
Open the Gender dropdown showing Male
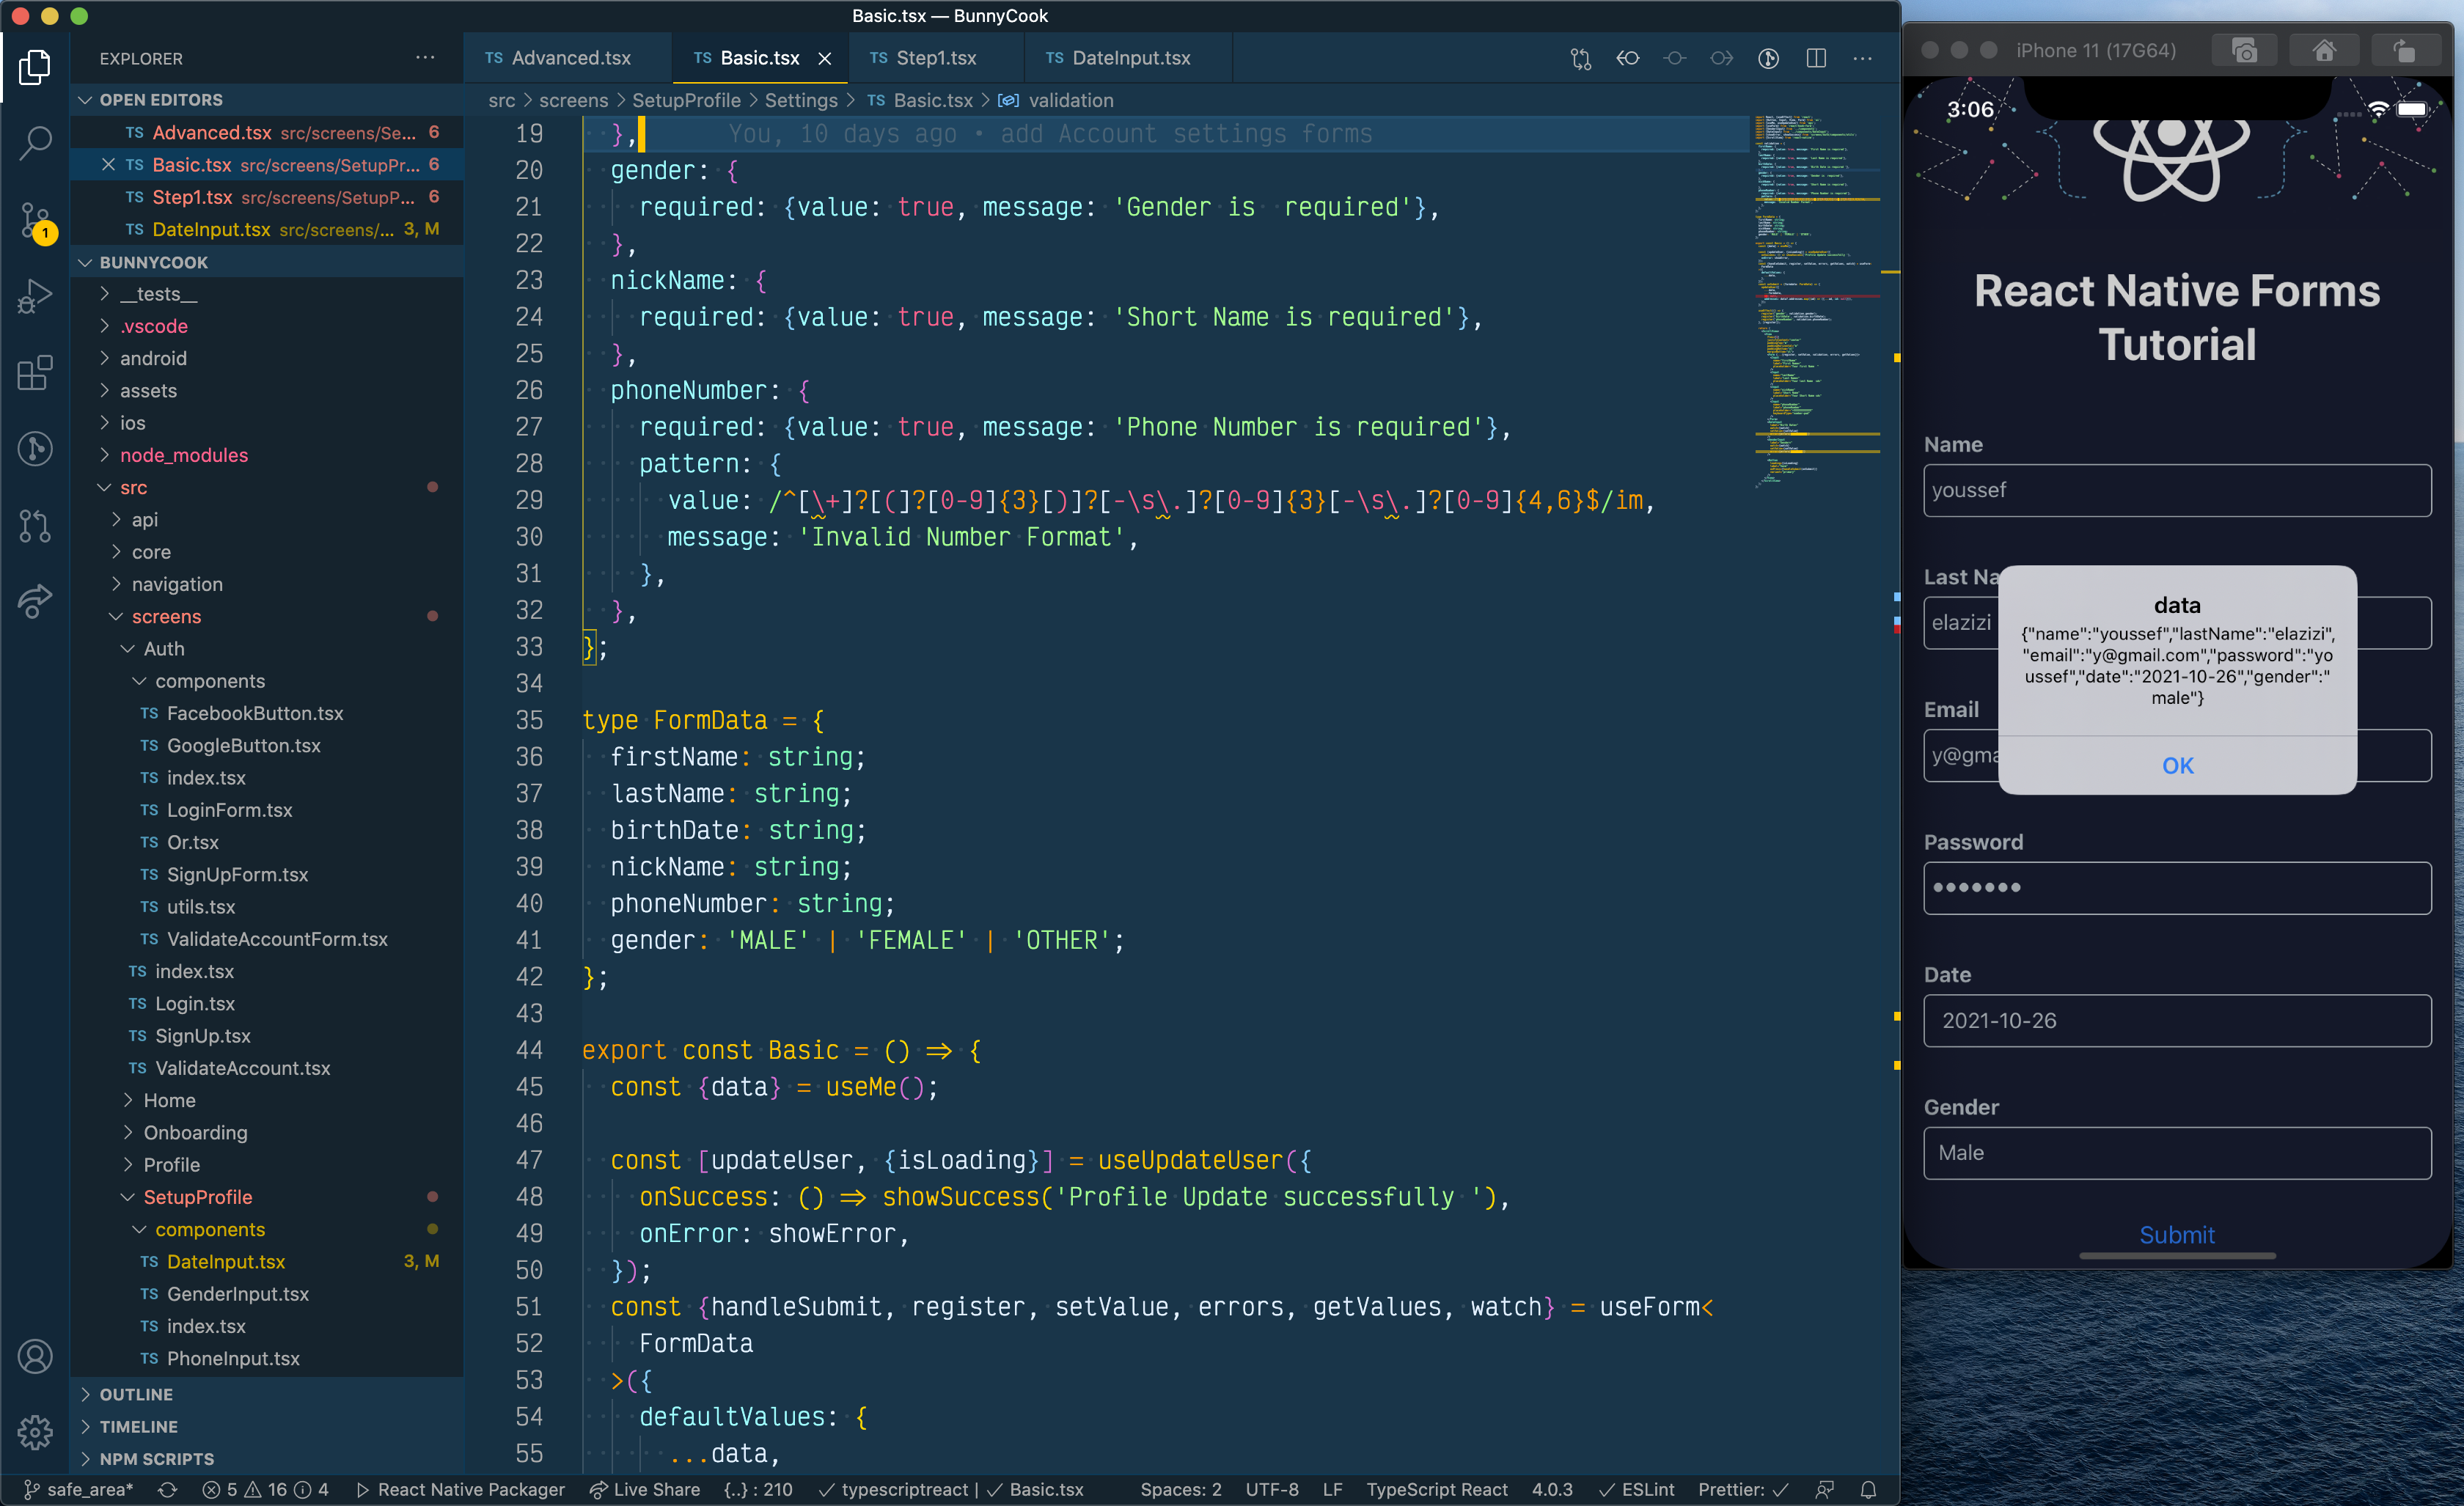coord(2176,1153)
